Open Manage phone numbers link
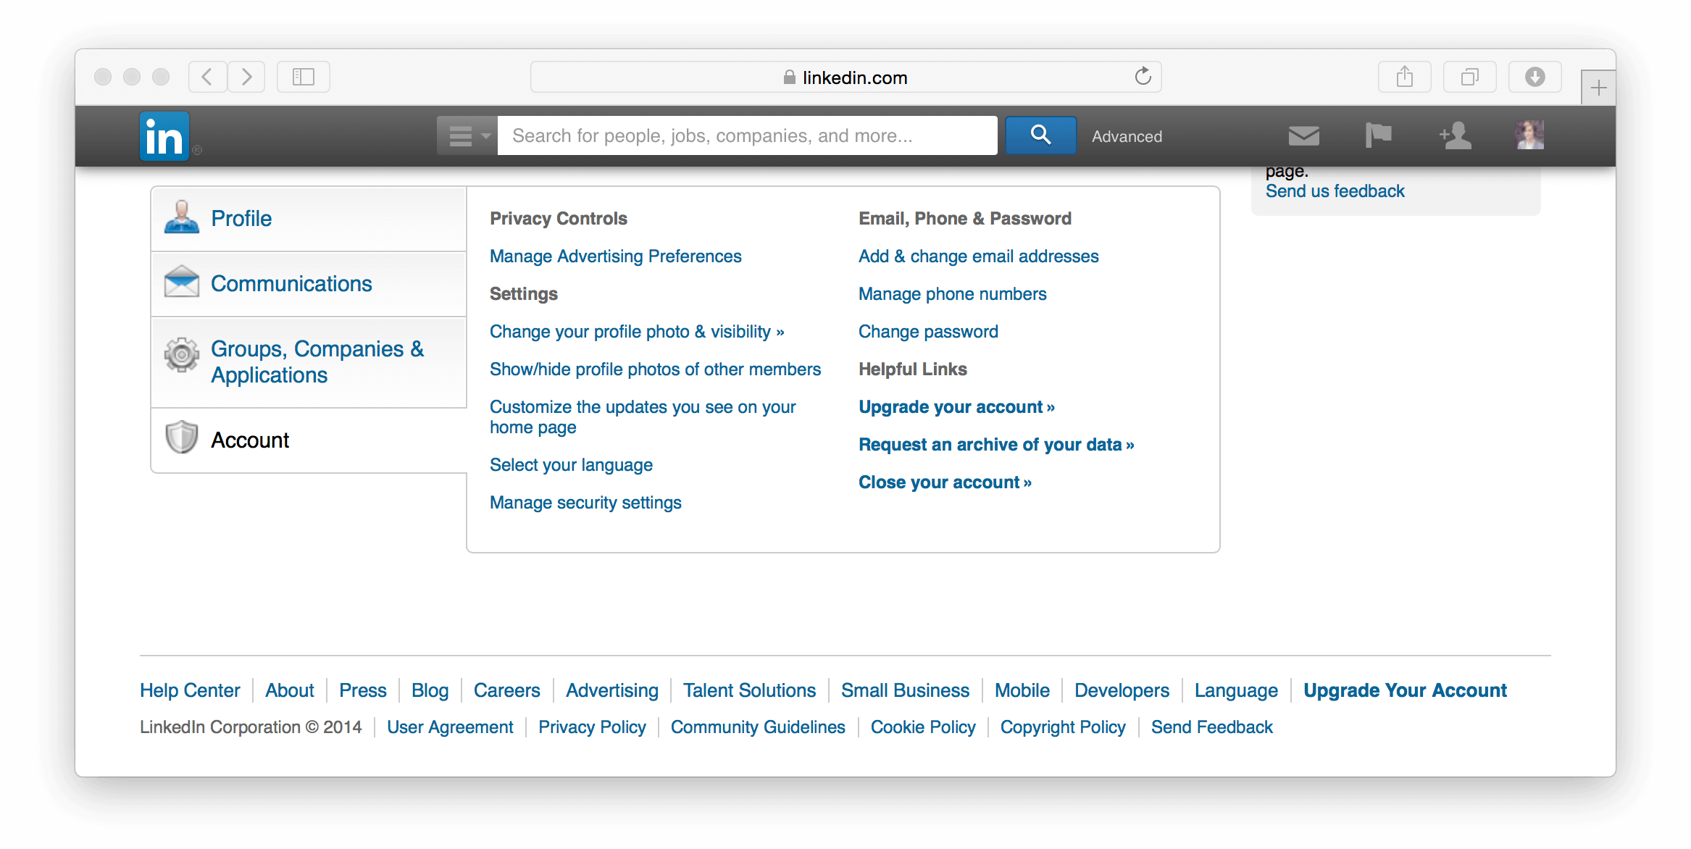This screenshot has width=1691, height=849. pos(953,294)
